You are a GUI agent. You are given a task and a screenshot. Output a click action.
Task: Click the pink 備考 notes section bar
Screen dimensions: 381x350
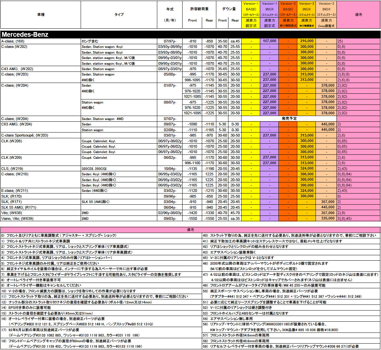pyautogui.click(x=190, y=230)
